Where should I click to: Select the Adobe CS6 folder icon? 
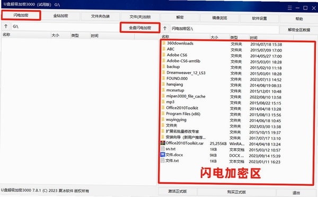(164, 55)
